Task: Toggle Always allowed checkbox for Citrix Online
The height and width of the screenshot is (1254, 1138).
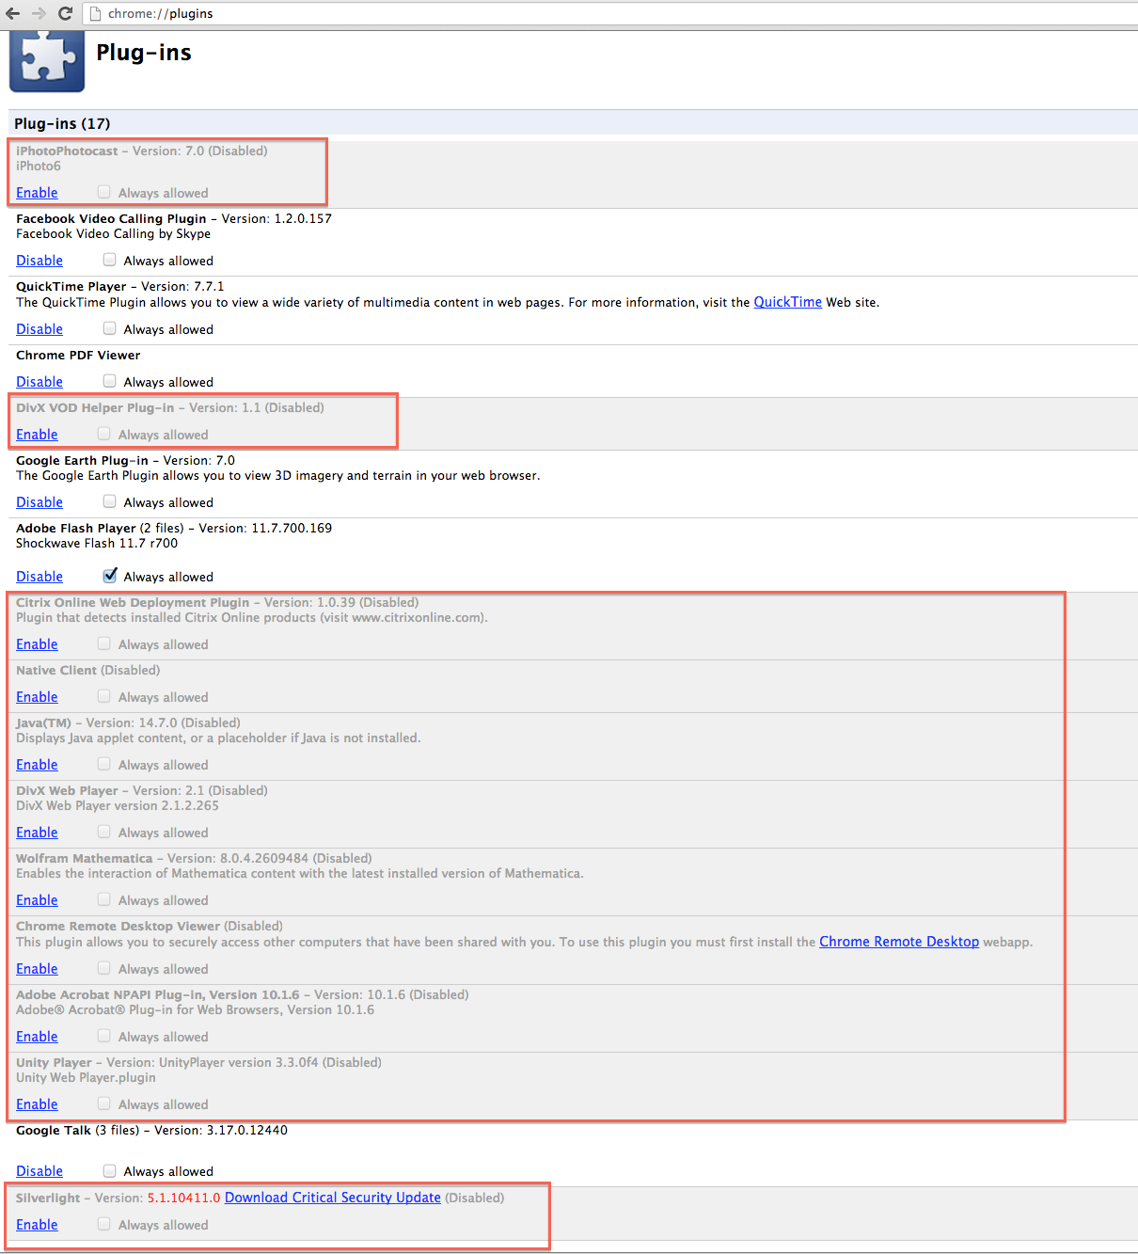Action: click(104, 643)
